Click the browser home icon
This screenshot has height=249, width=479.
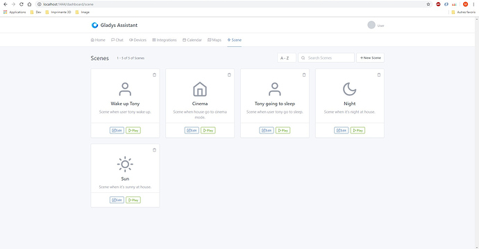pos(29,4)
